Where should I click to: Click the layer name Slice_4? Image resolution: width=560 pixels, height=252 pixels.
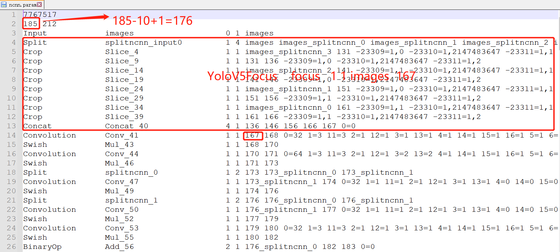click(122, 52)
